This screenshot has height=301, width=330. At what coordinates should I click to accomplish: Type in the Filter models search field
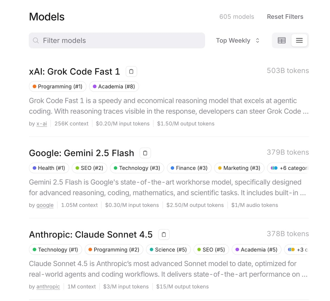tap(123, 40)
